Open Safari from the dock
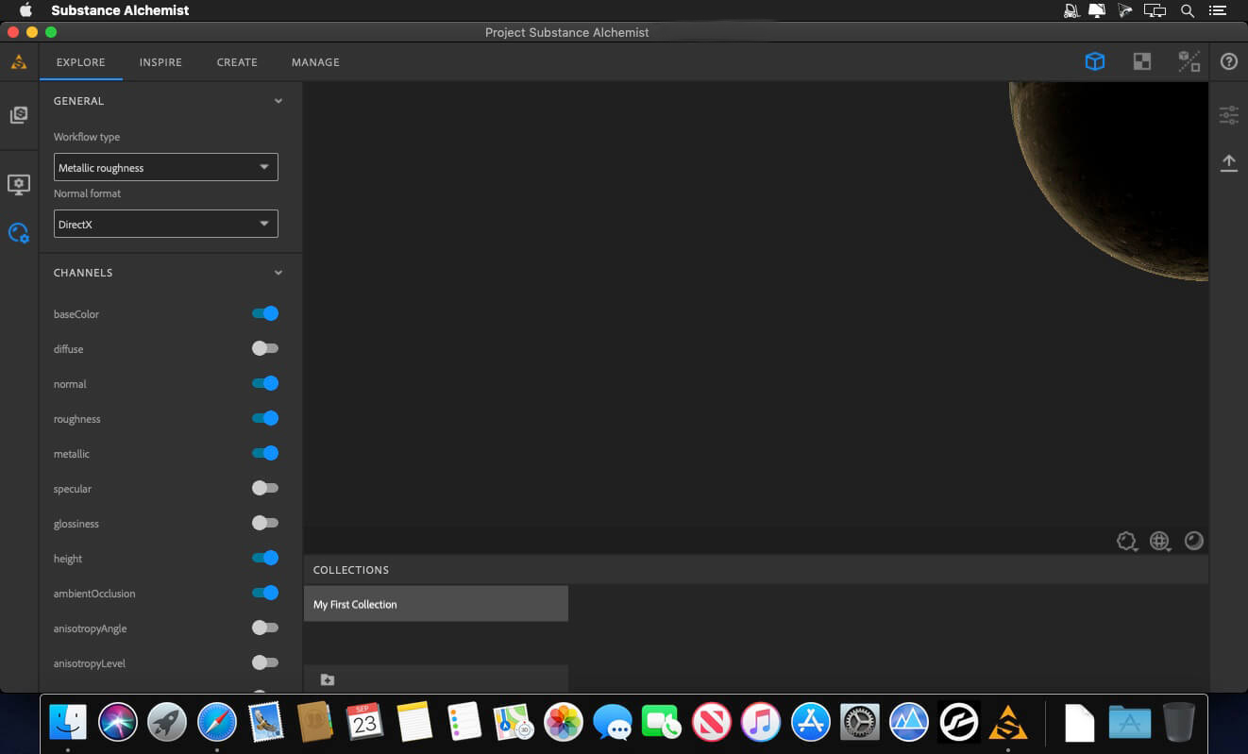 [x=217, y=723]
